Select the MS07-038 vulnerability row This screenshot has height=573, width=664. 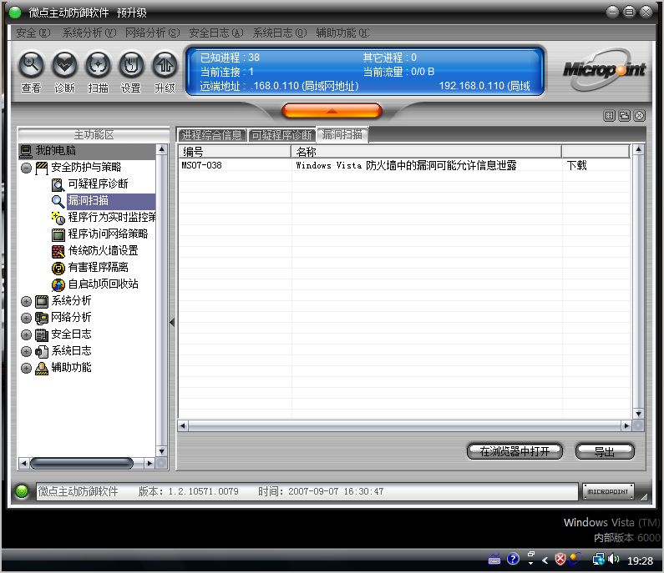click(x=404, y=165)
